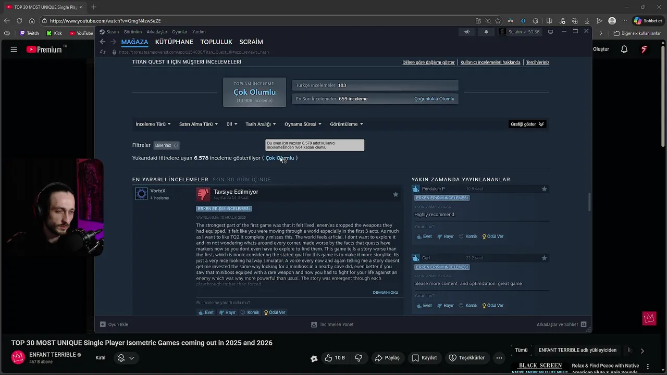667x375 pixels.
Task: Click the Steam window scrollbar thumb
Action: (589, 202)
